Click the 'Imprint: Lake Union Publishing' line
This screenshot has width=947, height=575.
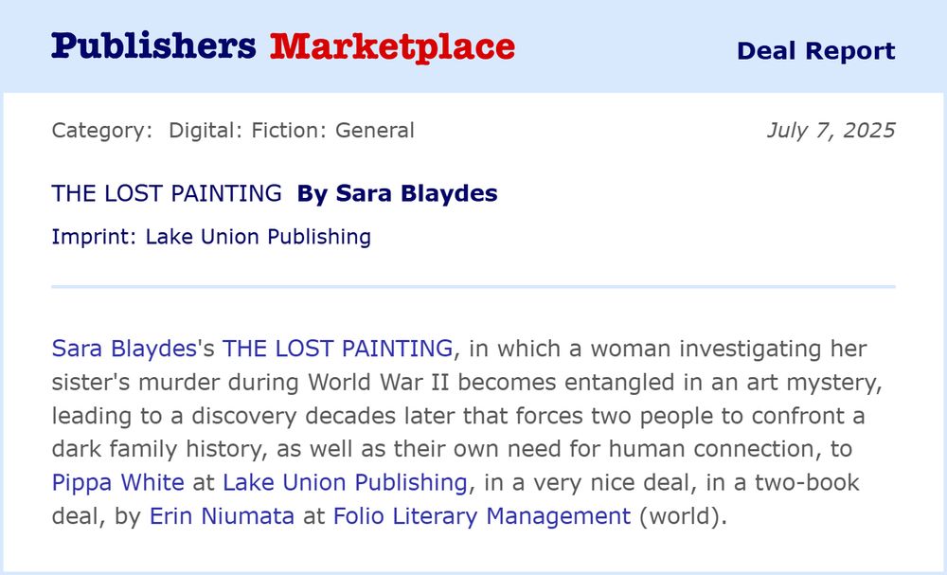pos(211,236)
